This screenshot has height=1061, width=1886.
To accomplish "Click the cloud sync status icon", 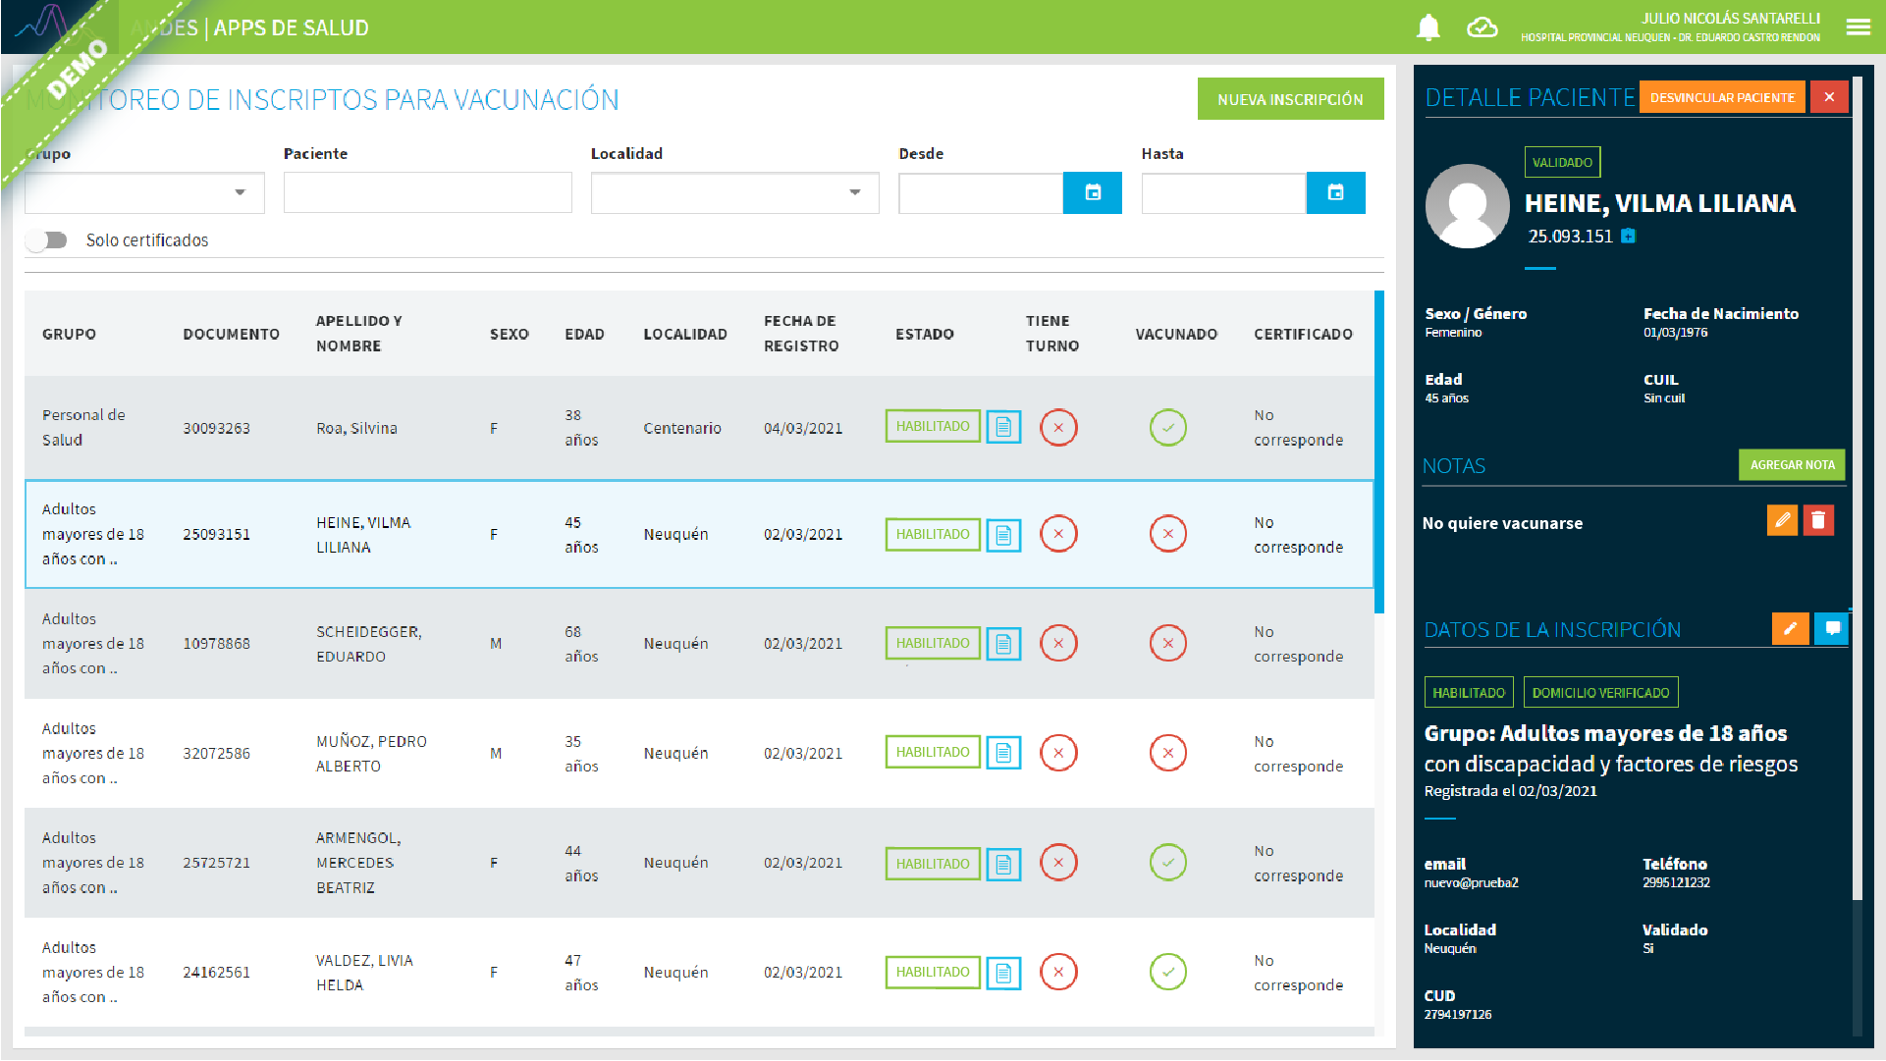I will (1482, 27).
